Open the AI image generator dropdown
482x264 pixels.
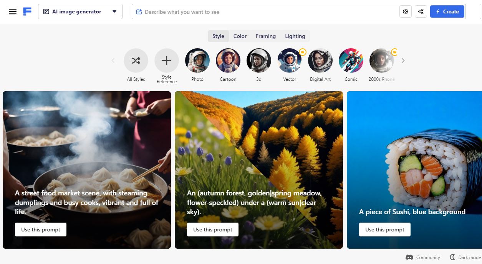pos(80,11)
